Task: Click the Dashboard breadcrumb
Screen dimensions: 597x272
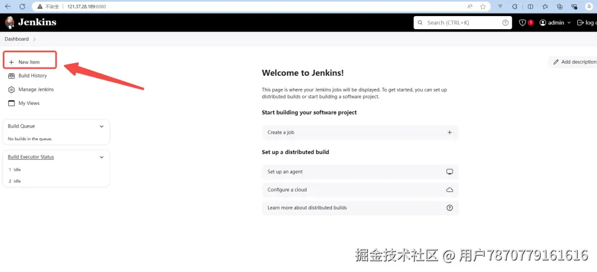Action: pyautogui.click(x=16, y=39)
